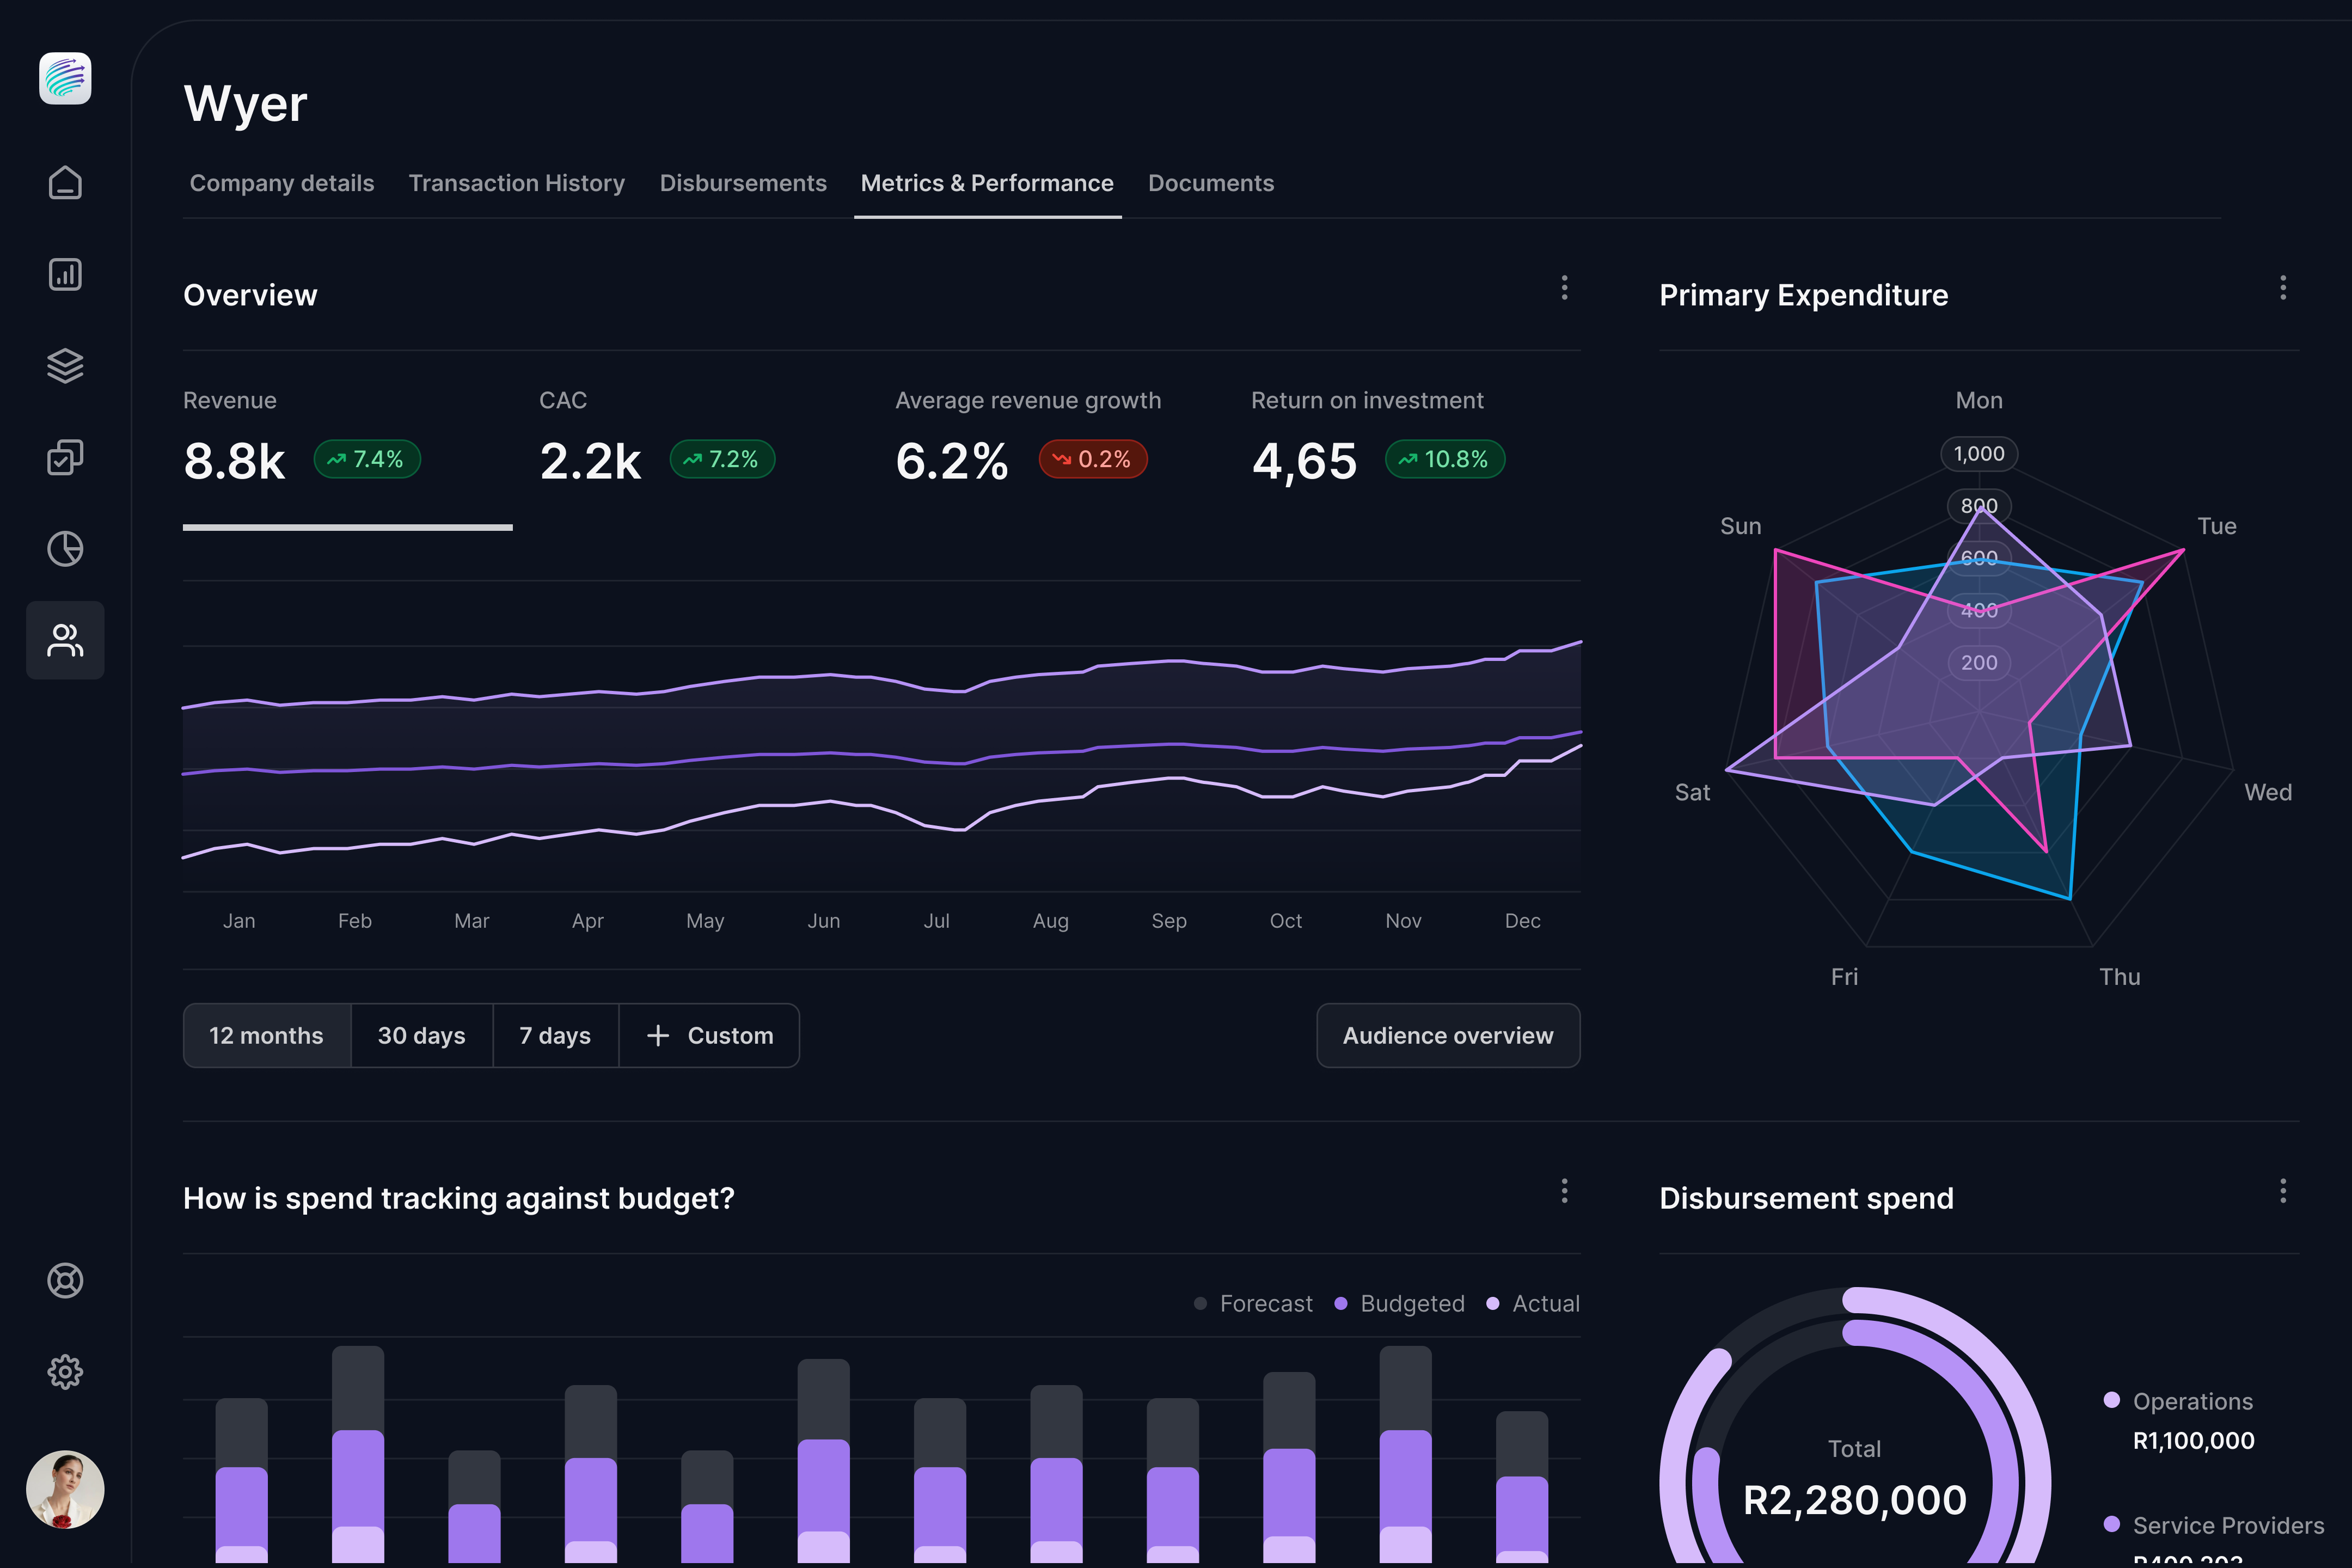Click the Thu axis label on radar chart

tap(2120, 977)
